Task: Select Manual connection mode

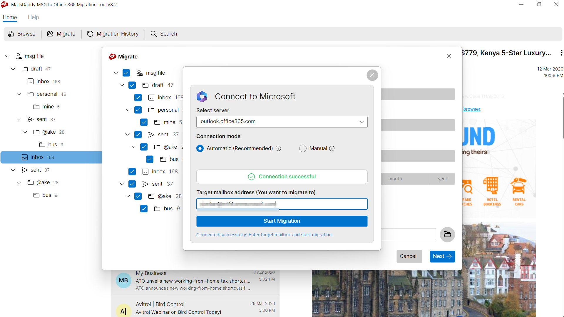Action: coord(303,148)
